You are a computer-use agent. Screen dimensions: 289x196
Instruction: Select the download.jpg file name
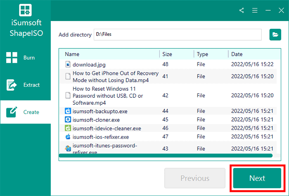(x=89, y=65)
